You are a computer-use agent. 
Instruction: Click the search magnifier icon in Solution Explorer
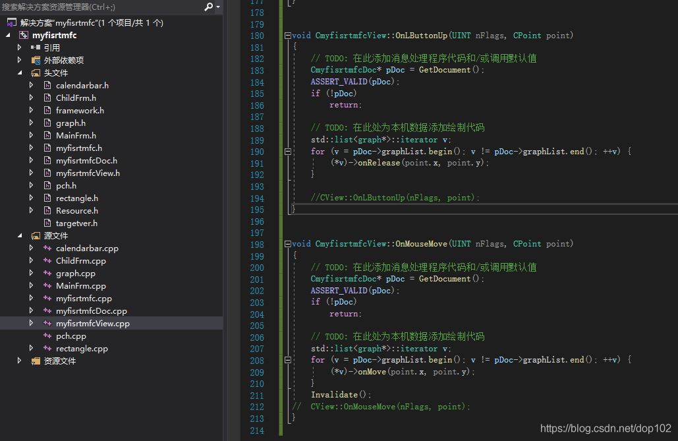point(208,7)
